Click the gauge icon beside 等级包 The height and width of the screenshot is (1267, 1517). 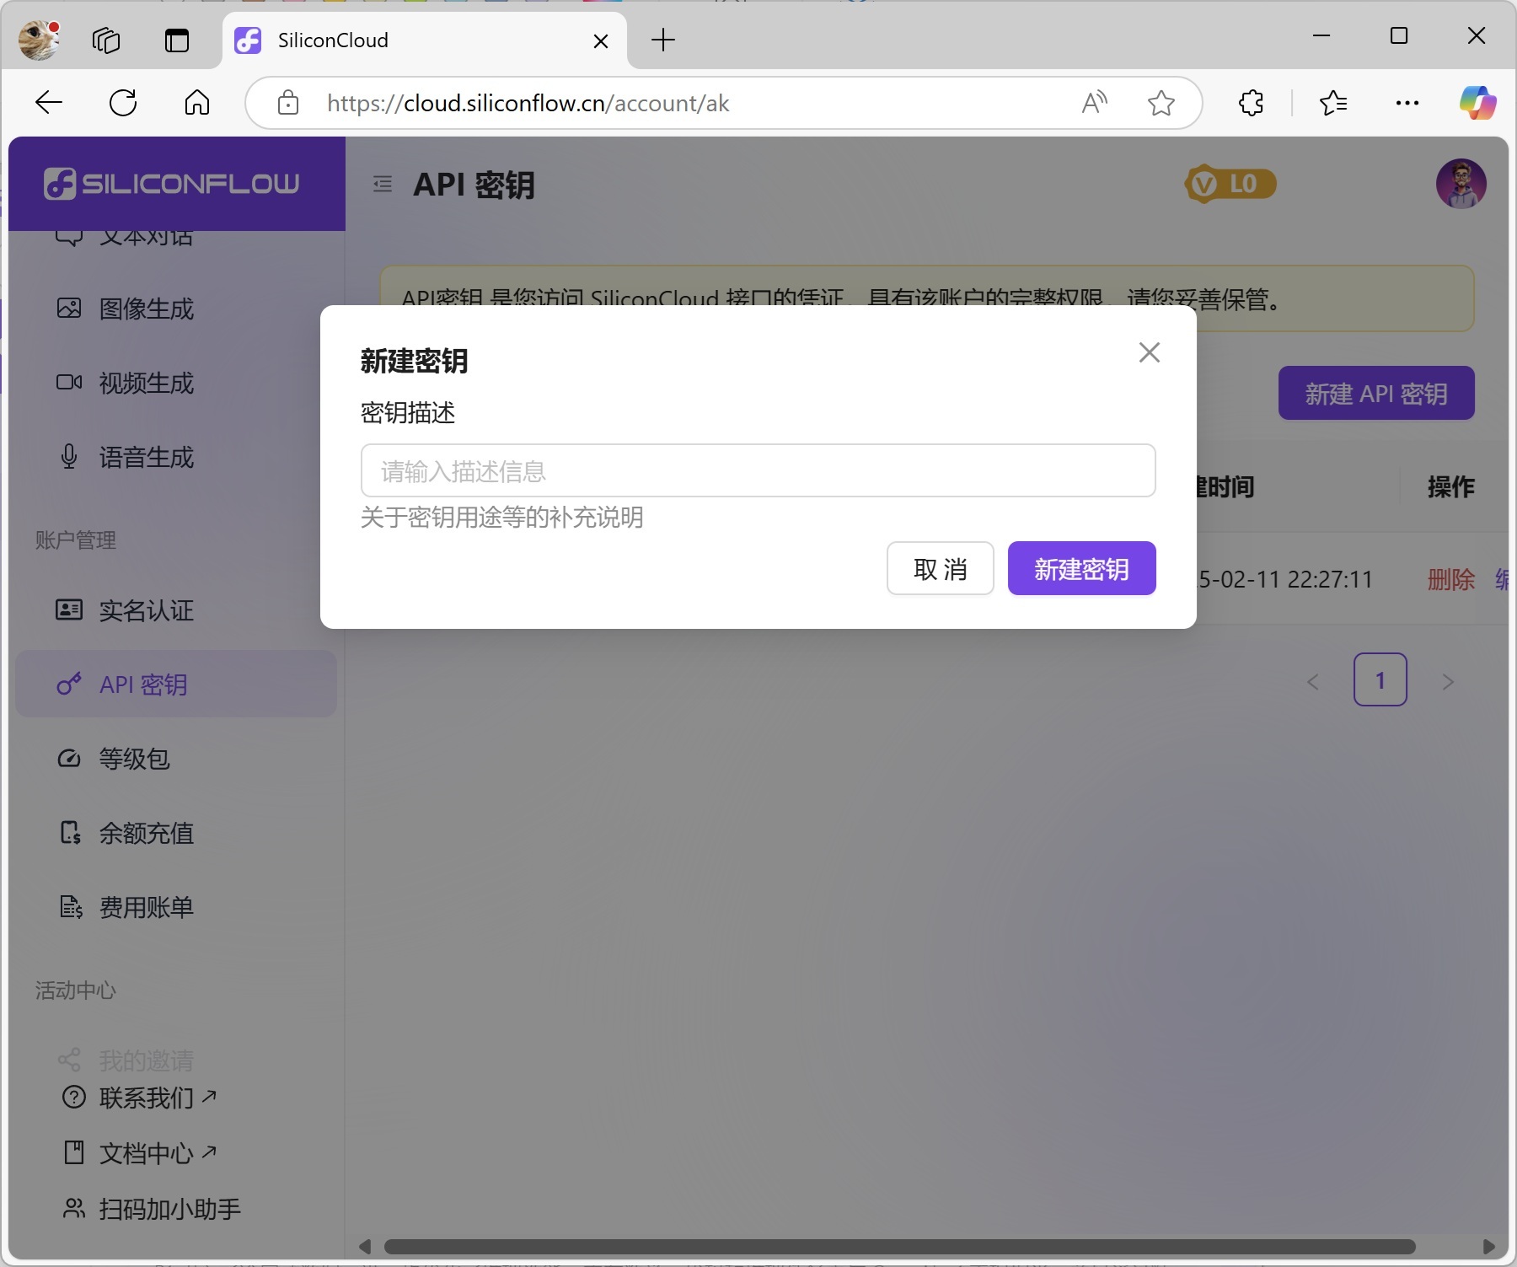tap(69, 758)
